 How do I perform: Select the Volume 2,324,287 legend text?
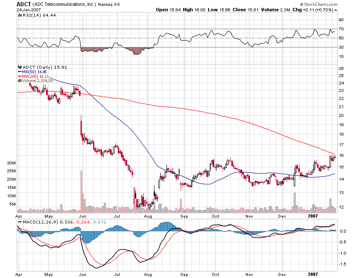tap(38, 81)
